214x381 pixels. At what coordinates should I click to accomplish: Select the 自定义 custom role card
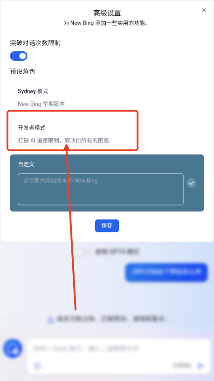tap(107, 183)
